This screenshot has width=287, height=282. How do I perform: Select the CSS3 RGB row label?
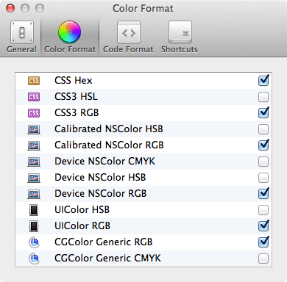tap(77, 113)
